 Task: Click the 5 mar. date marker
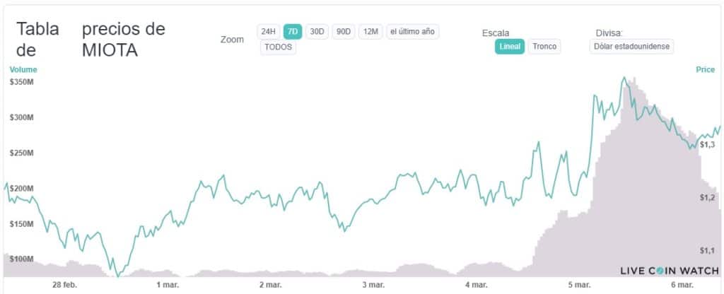(578, 285)
